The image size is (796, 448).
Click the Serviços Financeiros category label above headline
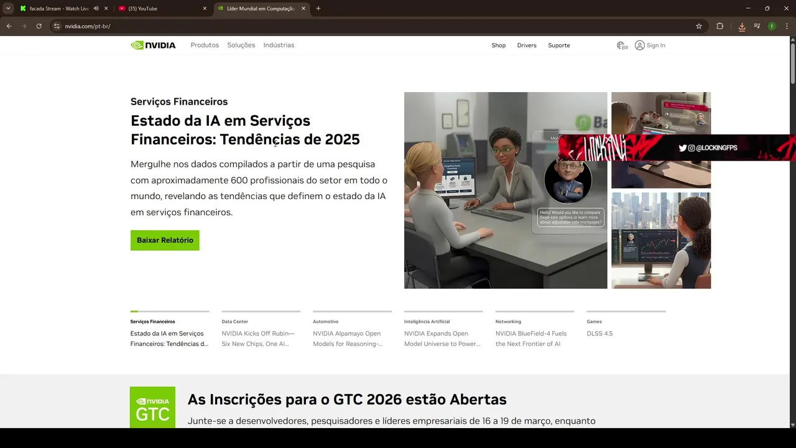pos(179,101)
